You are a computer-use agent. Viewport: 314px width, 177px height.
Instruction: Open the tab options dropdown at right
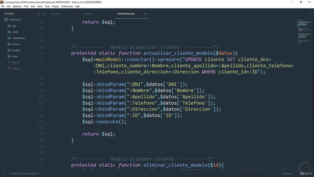310,14
